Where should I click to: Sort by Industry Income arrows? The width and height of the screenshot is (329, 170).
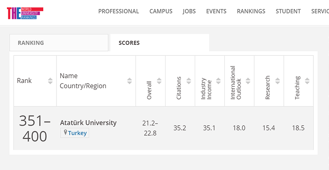(219, 81)
